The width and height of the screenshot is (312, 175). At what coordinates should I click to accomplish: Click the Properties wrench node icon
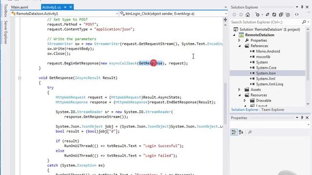pos(247,40)
